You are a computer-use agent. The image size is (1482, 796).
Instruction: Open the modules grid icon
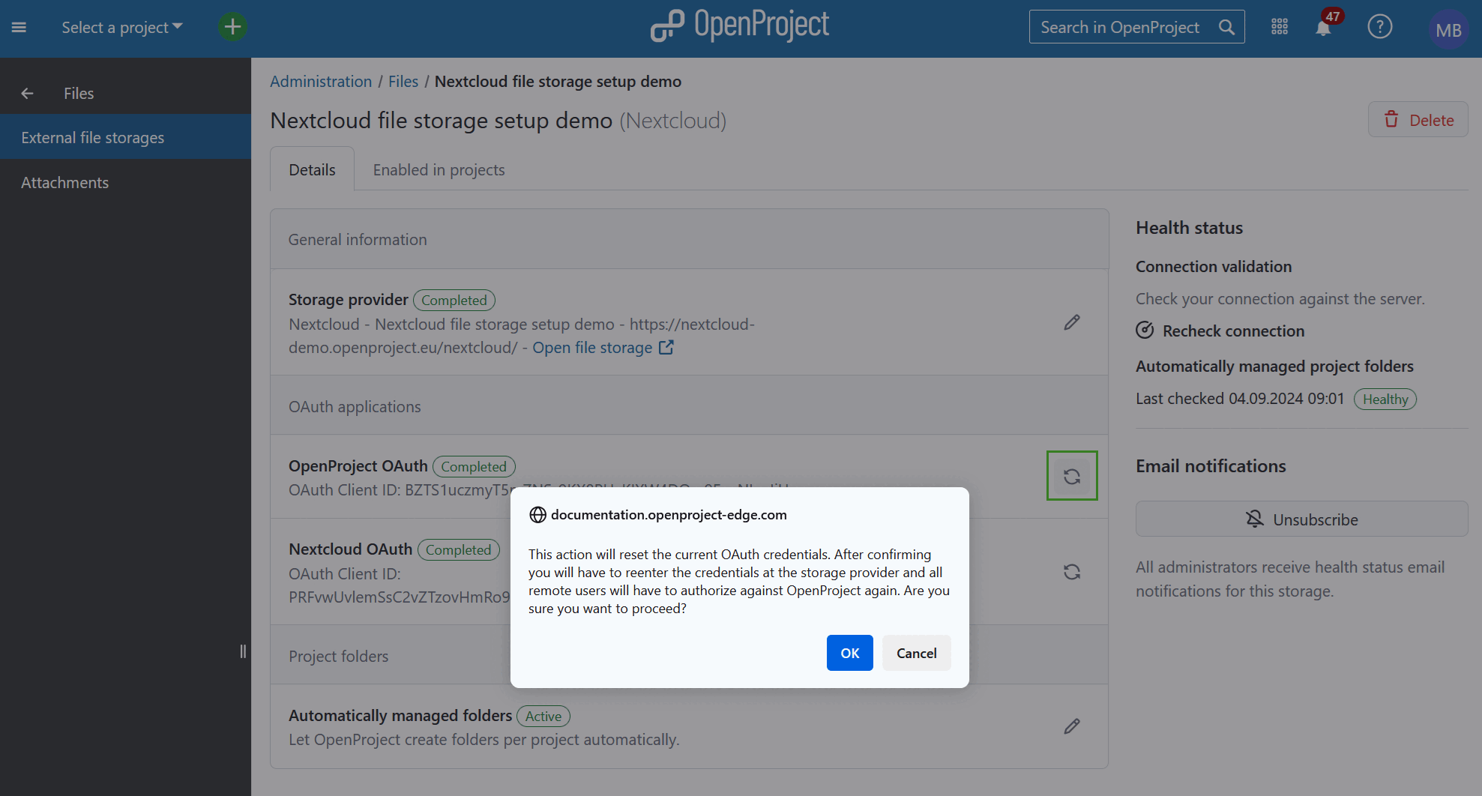[x=1279, y=26]
